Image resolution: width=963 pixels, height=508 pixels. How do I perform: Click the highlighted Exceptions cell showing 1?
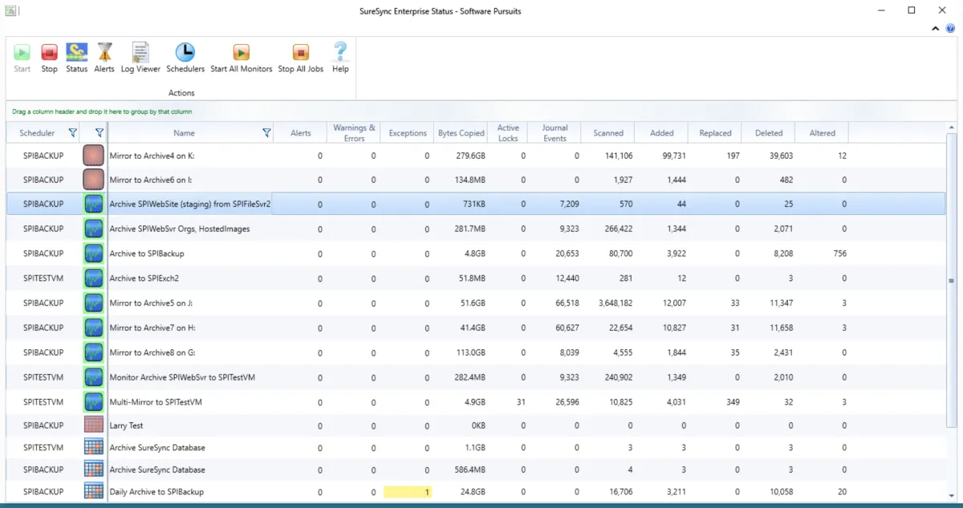pos(408,491)
